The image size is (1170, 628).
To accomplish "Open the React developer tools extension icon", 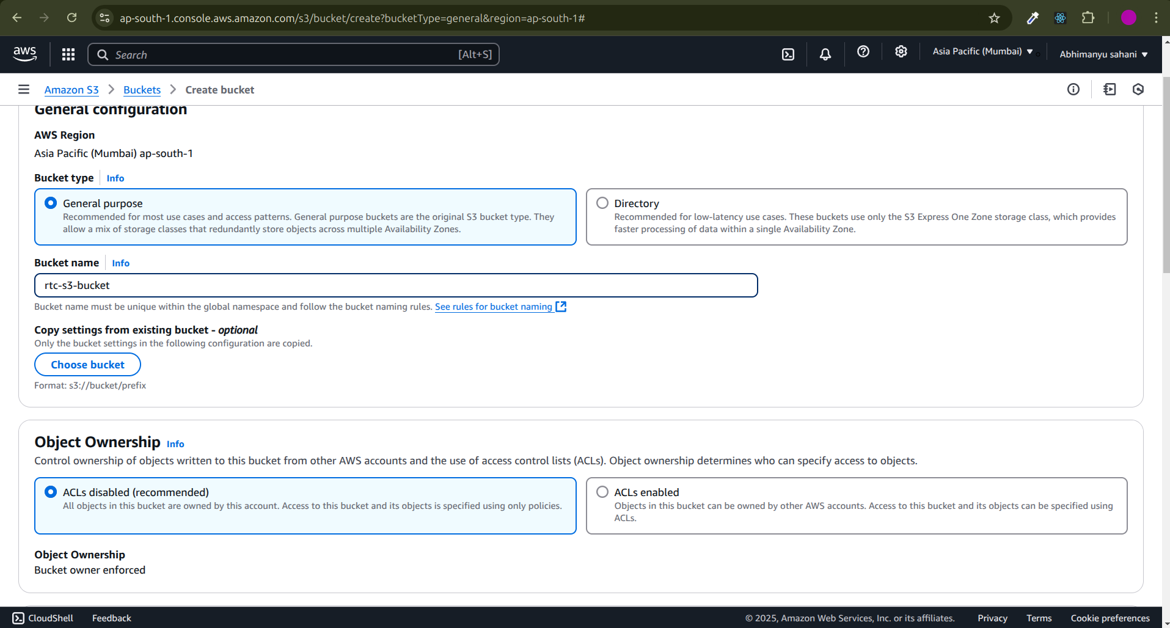I will click(1060, 18).
